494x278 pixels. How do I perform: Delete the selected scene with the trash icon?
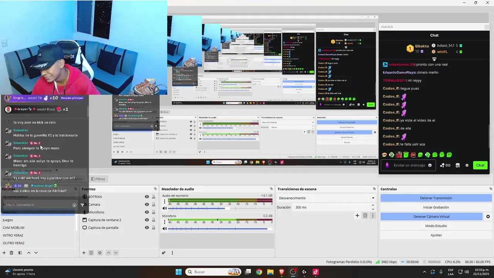[x=12, y=253]
